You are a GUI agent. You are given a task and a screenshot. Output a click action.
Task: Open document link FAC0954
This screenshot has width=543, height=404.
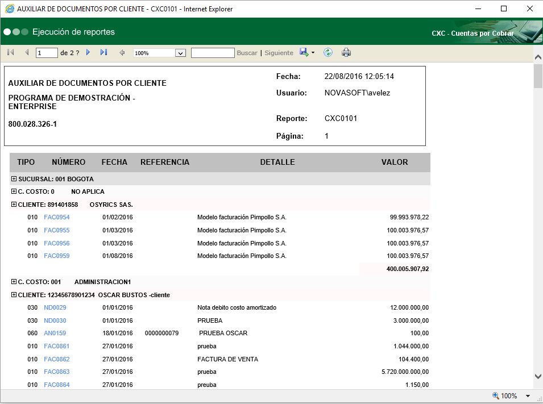click(56, 218)
